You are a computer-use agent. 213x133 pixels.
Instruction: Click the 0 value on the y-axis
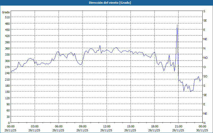(9, 123)
